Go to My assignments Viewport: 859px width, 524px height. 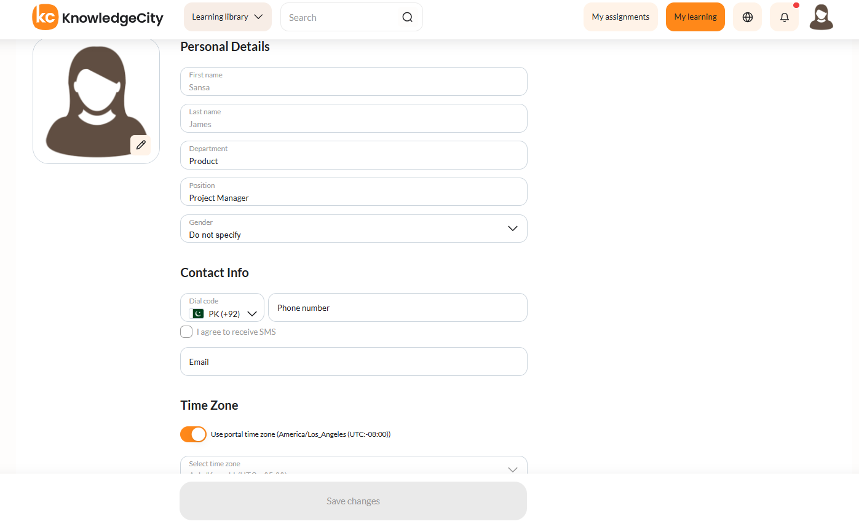tap(620, 17)
